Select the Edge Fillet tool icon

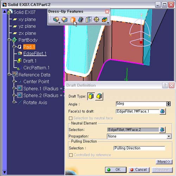pos(56,19)
